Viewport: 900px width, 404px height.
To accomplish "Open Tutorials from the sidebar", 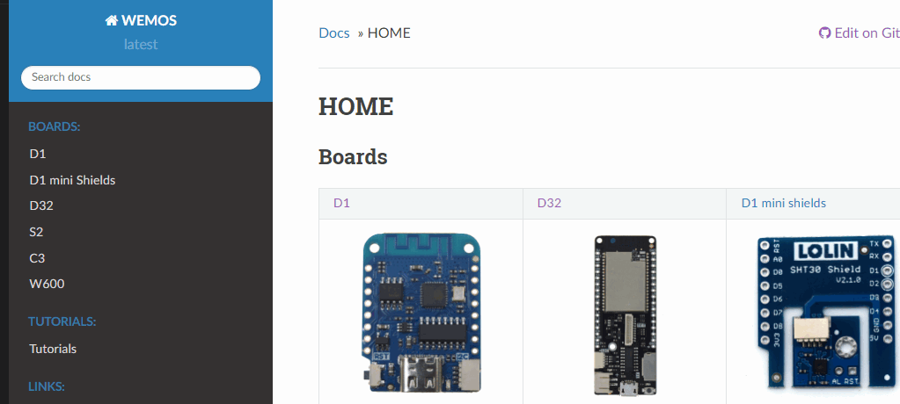I will [x=53, y=349].
